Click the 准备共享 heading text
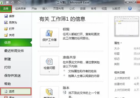The image size is (140, 98). tap(69, 57)
